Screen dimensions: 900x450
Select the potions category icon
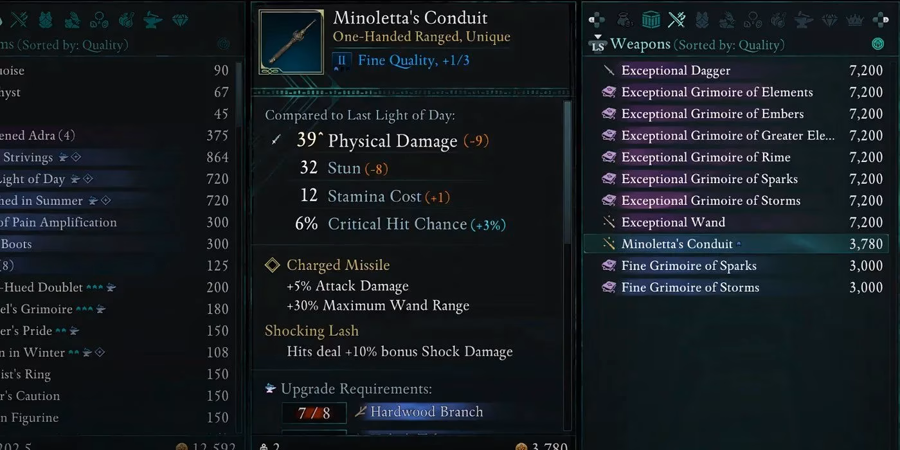click(779, 20)
